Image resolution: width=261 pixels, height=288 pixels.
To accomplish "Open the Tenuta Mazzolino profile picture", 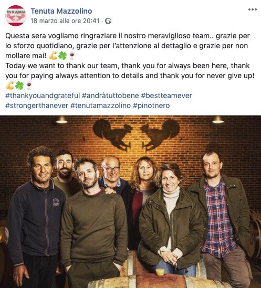I will click(16, 16).
